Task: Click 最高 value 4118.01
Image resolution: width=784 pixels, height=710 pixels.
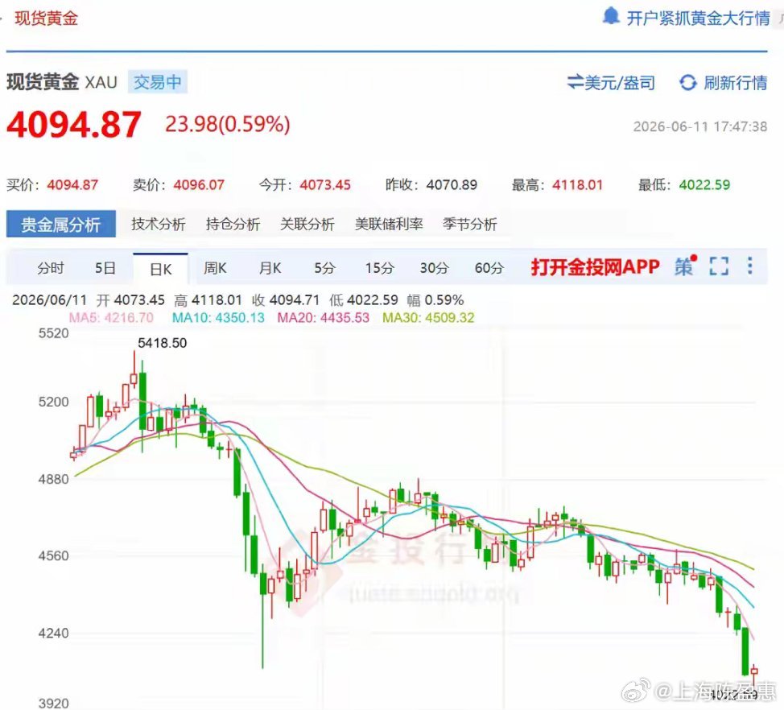Action: 578,185
